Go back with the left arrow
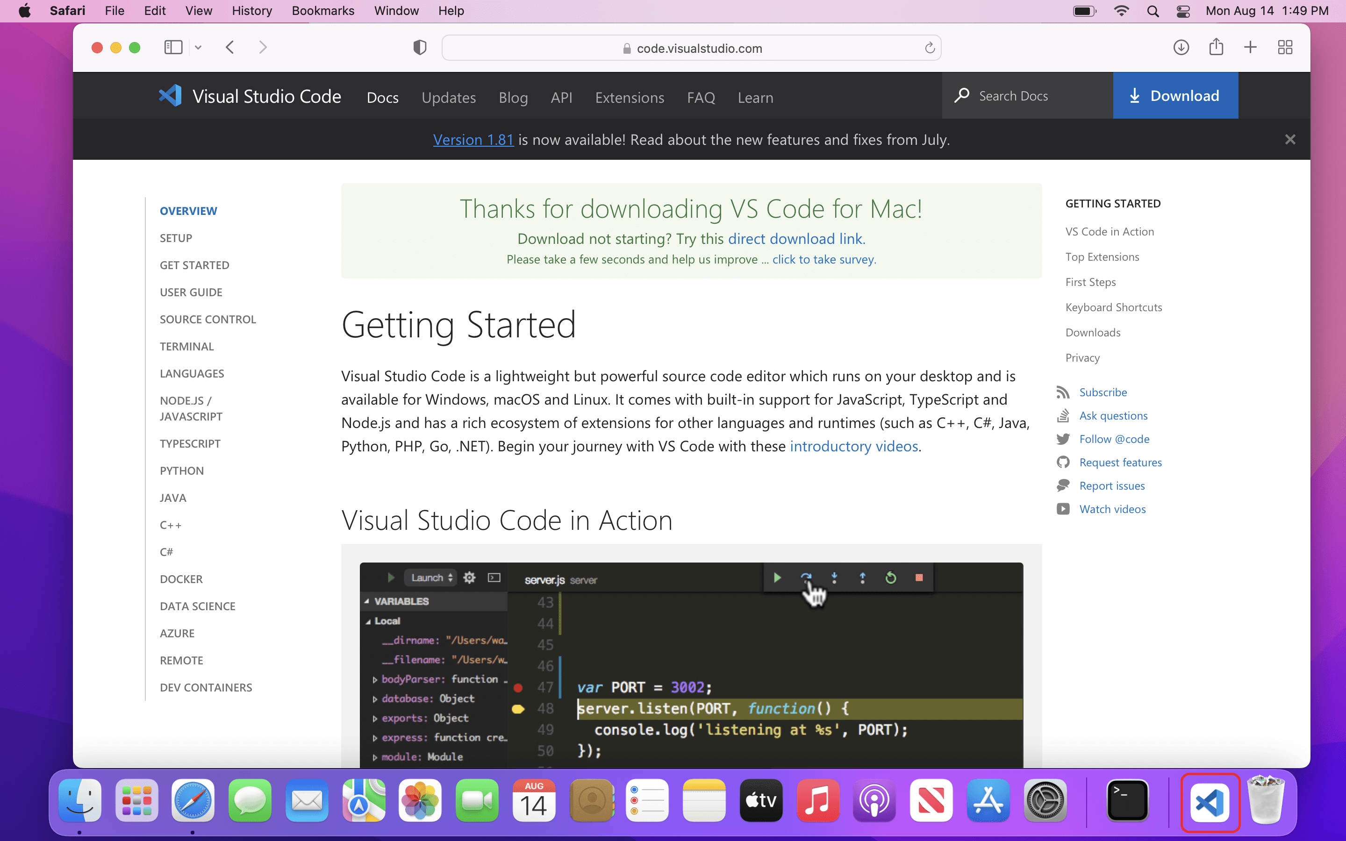Screen dimensions: 1346x841 230,48
